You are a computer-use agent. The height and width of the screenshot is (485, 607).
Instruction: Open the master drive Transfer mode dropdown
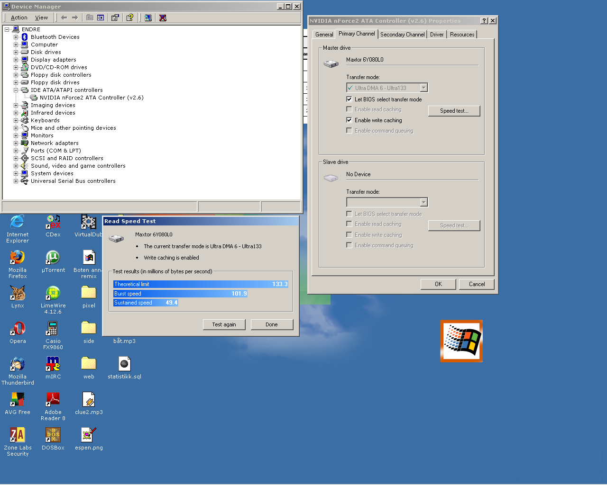[x=423, y=88]
